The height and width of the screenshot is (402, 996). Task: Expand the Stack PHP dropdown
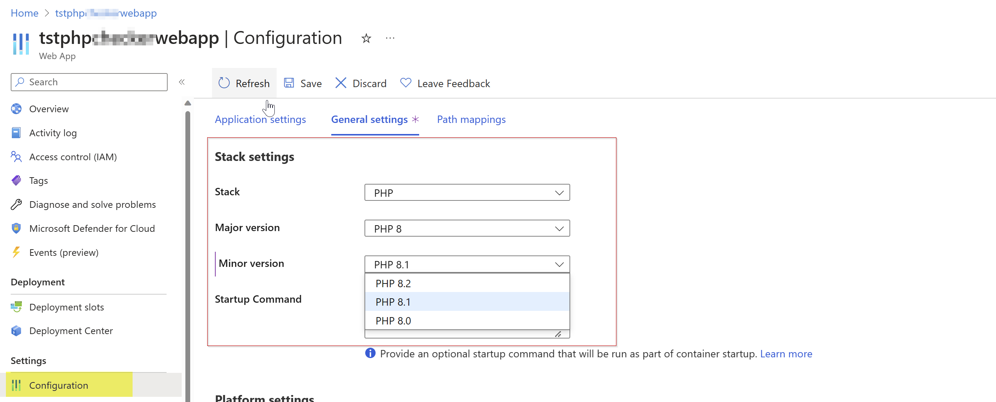(x=467, y=192)
